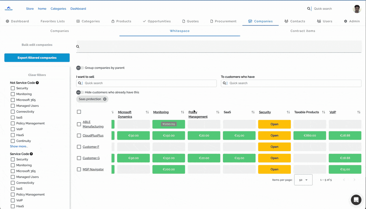Open the Customer G company link
This screenshot has width=366, height=209.
pyautogui.click(x=91, y=158)
